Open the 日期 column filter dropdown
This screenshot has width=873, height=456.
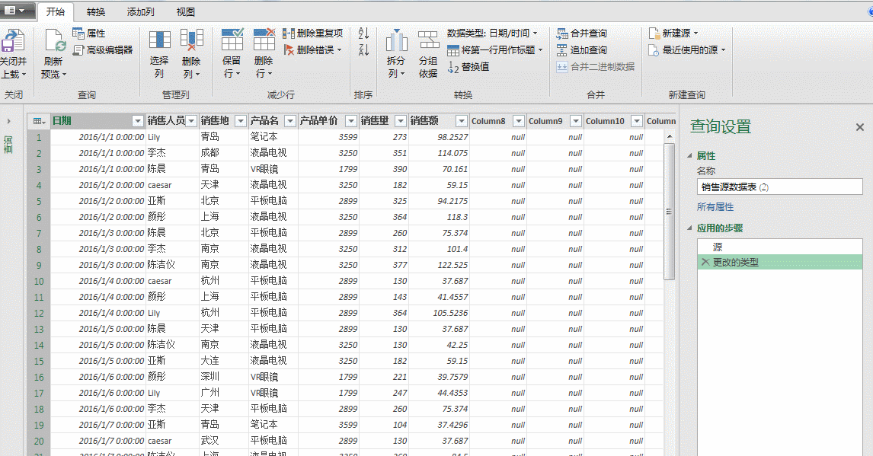click(136, 121)
